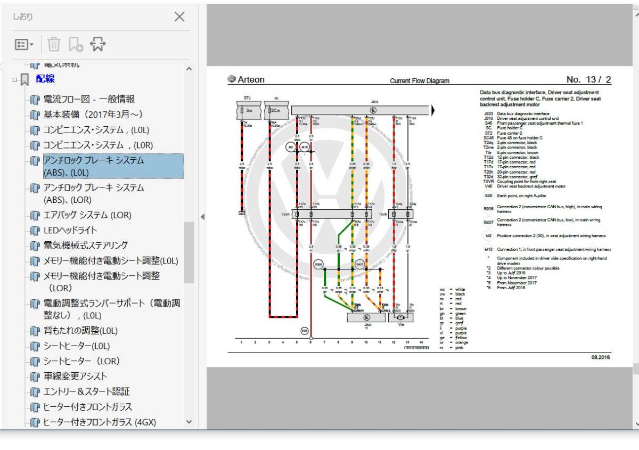639x450 pixels.
Task: Open bookmark メモリー機能付き電動シート調整 (LOR)
Action: tap(101, 282)
